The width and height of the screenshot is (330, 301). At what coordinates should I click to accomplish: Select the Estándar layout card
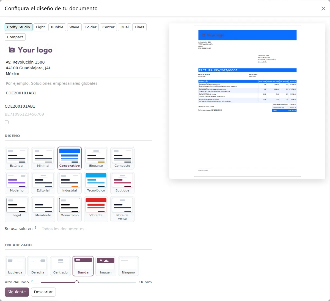click(x=17, y=158)
